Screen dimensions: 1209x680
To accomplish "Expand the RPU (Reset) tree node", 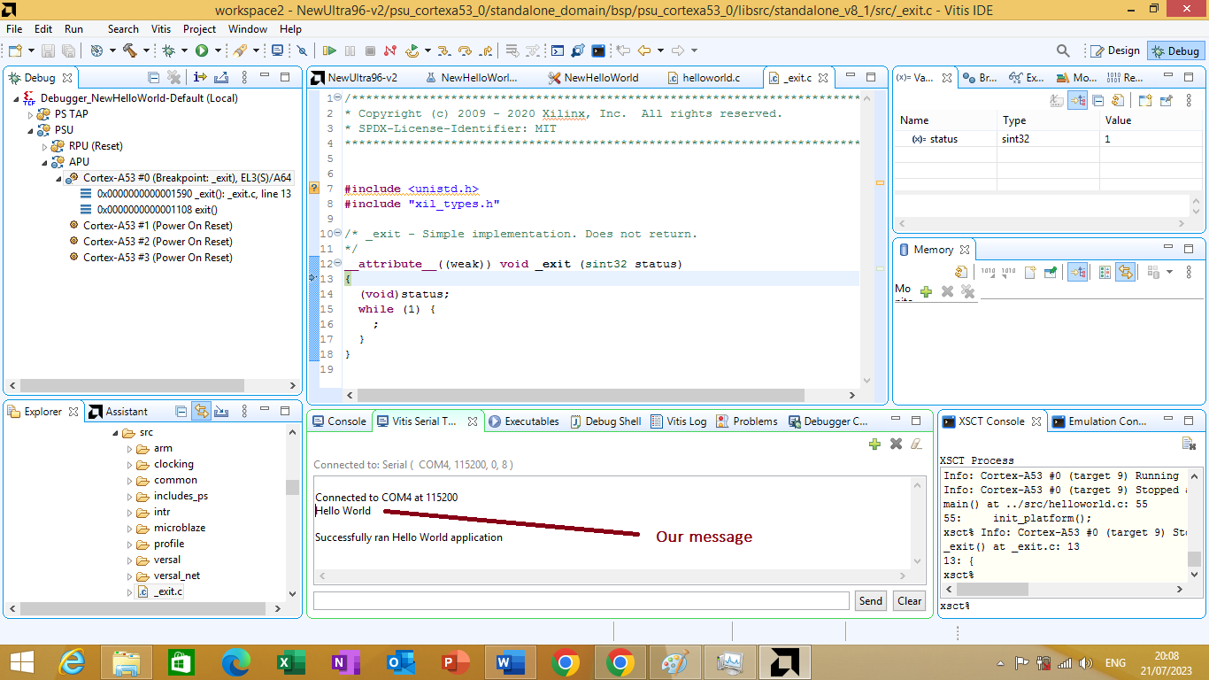I will pos(44,146).
